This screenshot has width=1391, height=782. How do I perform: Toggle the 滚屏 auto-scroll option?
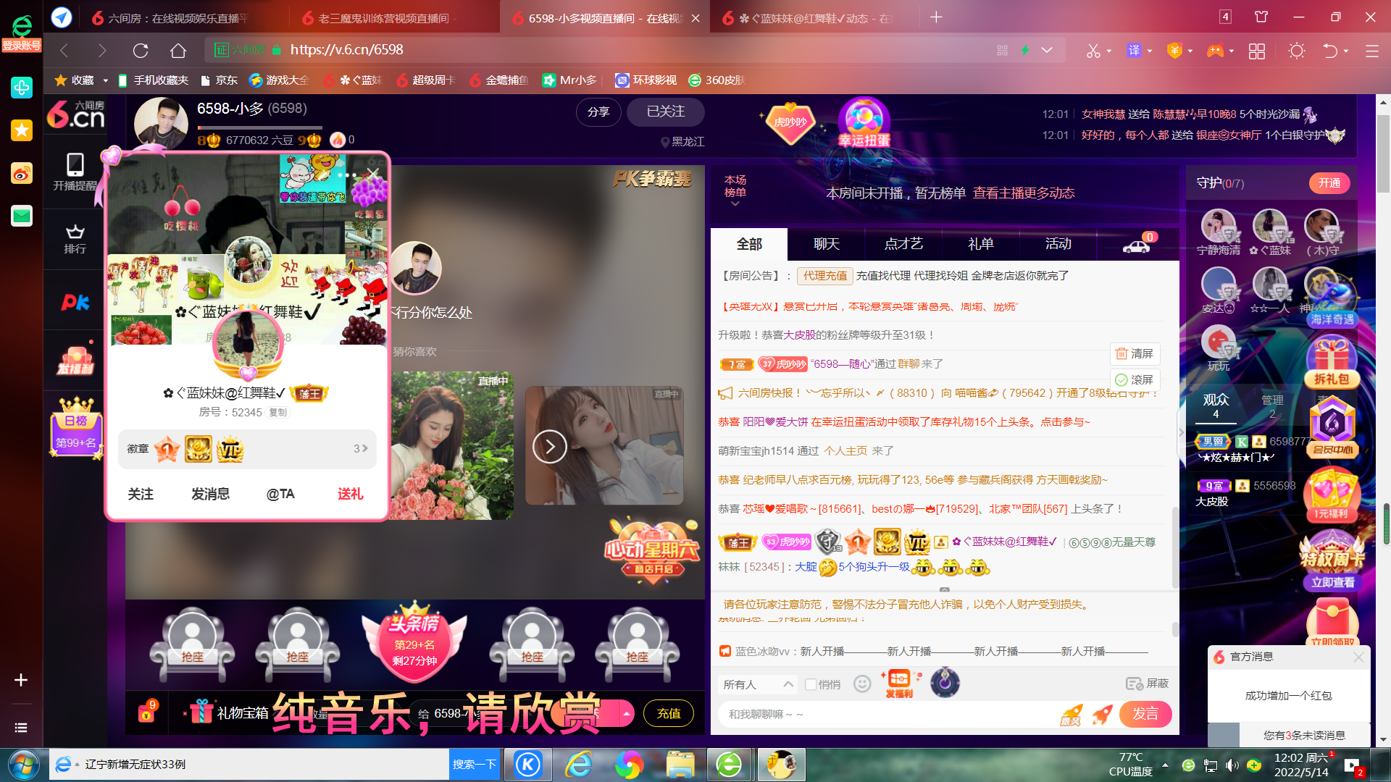point(1135,379)
